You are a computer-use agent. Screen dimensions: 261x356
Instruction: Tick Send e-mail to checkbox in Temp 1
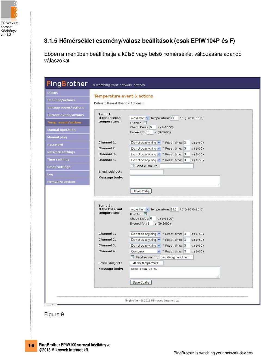coord(132,166)
